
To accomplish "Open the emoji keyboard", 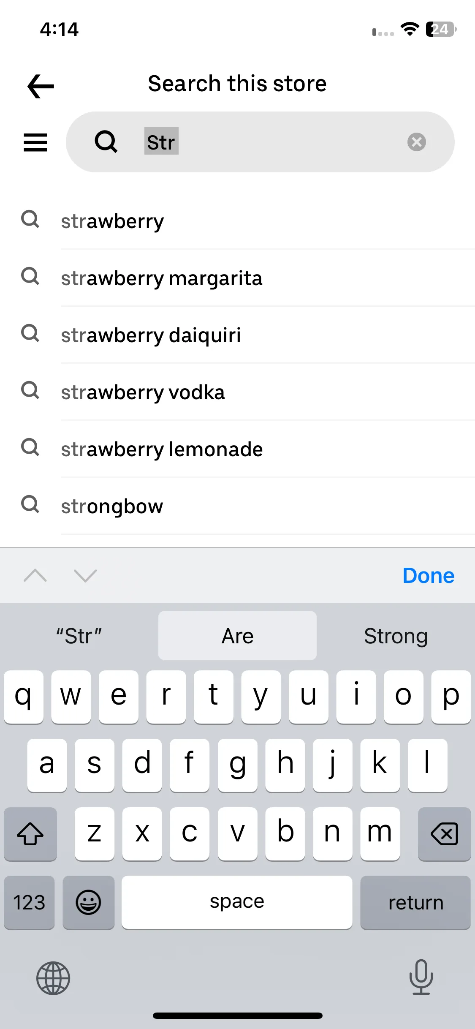I will point(88,902).
